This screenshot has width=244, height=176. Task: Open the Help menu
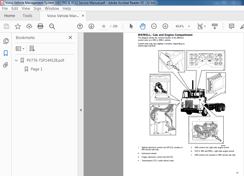(67, 9)
